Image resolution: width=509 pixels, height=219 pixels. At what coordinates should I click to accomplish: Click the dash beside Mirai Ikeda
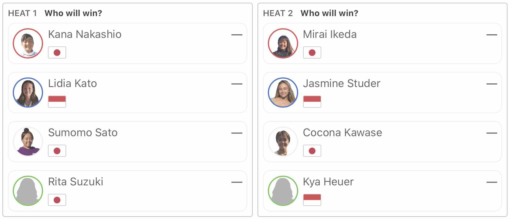pos(492,35)
